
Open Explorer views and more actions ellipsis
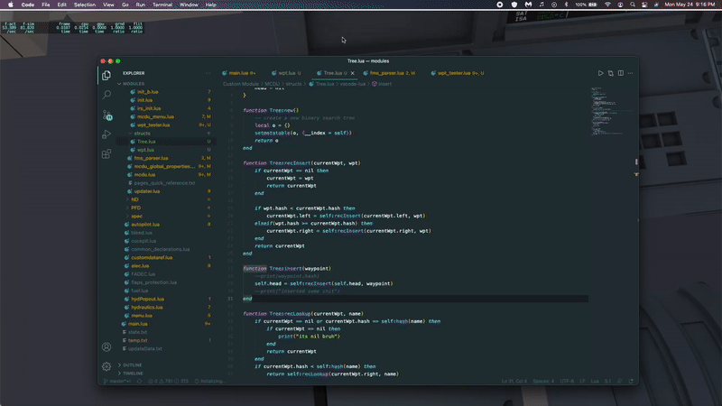click(x=208, y=73)
